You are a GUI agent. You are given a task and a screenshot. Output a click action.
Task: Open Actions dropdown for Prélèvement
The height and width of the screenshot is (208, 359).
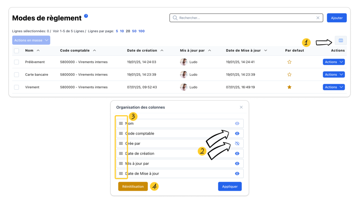tap(334, 62)
